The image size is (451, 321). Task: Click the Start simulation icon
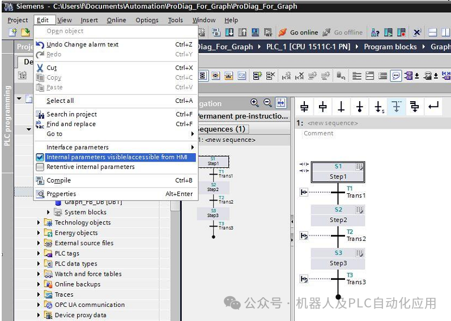pos(255,32)
